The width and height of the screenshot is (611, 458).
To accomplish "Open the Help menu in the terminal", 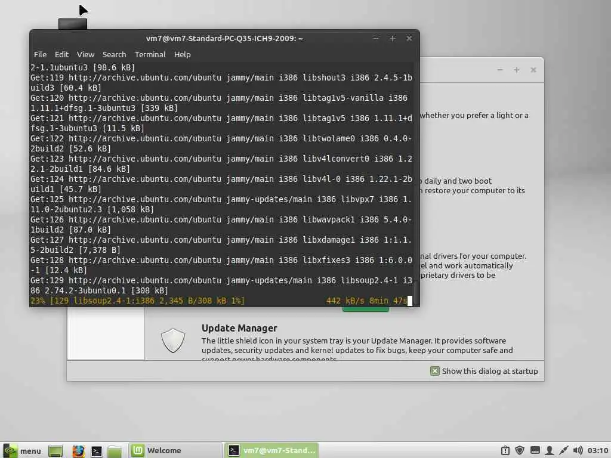I will 183,54.
